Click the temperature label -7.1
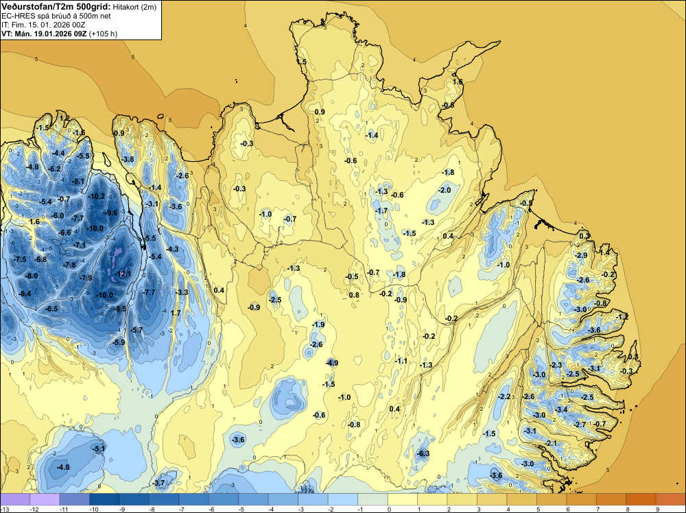 pyautogui.click(x=80, y=245)
